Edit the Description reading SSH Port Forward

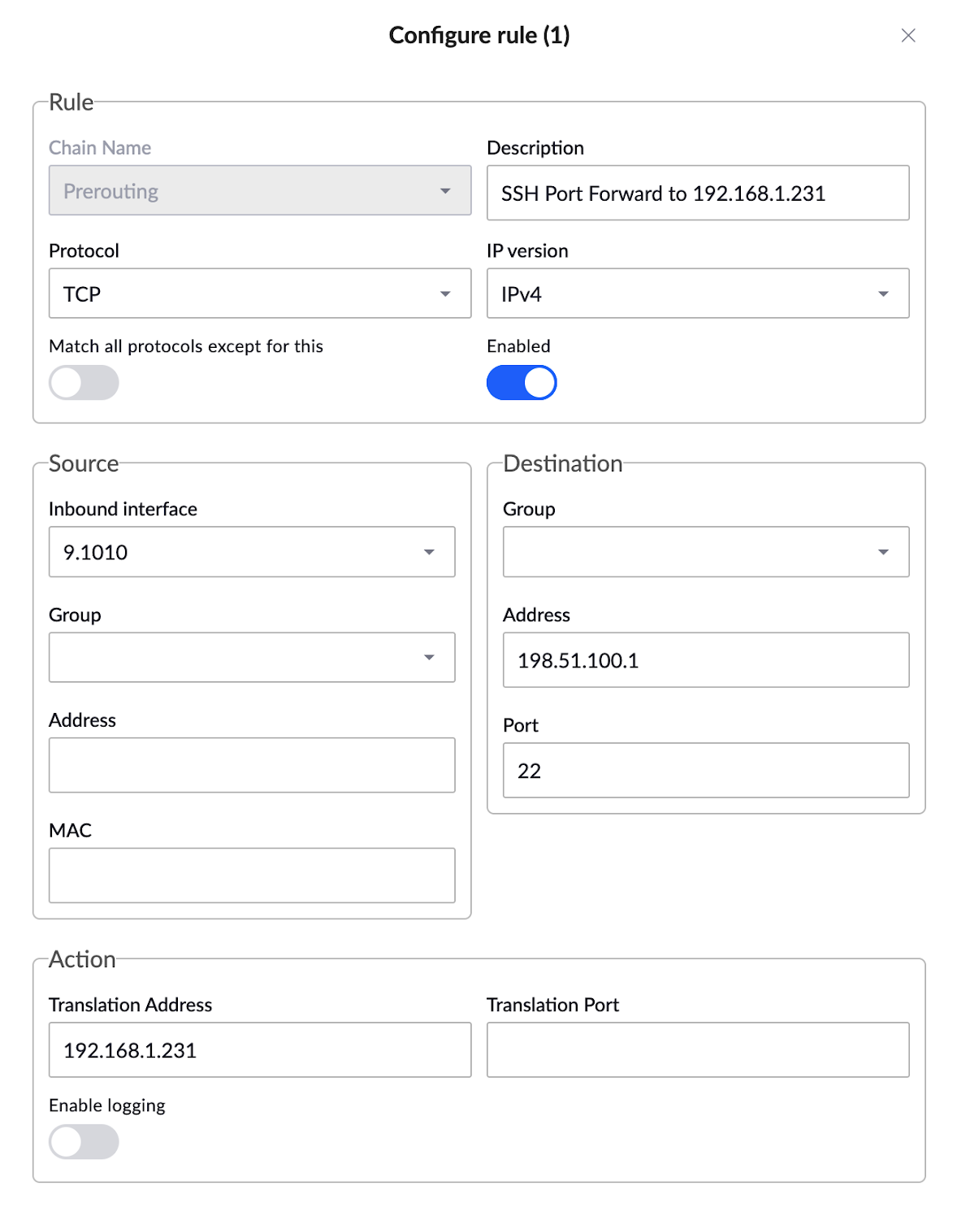[697, 193]
